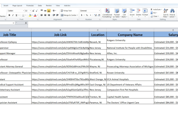Increase Decimal places

(x=95, y=15)
